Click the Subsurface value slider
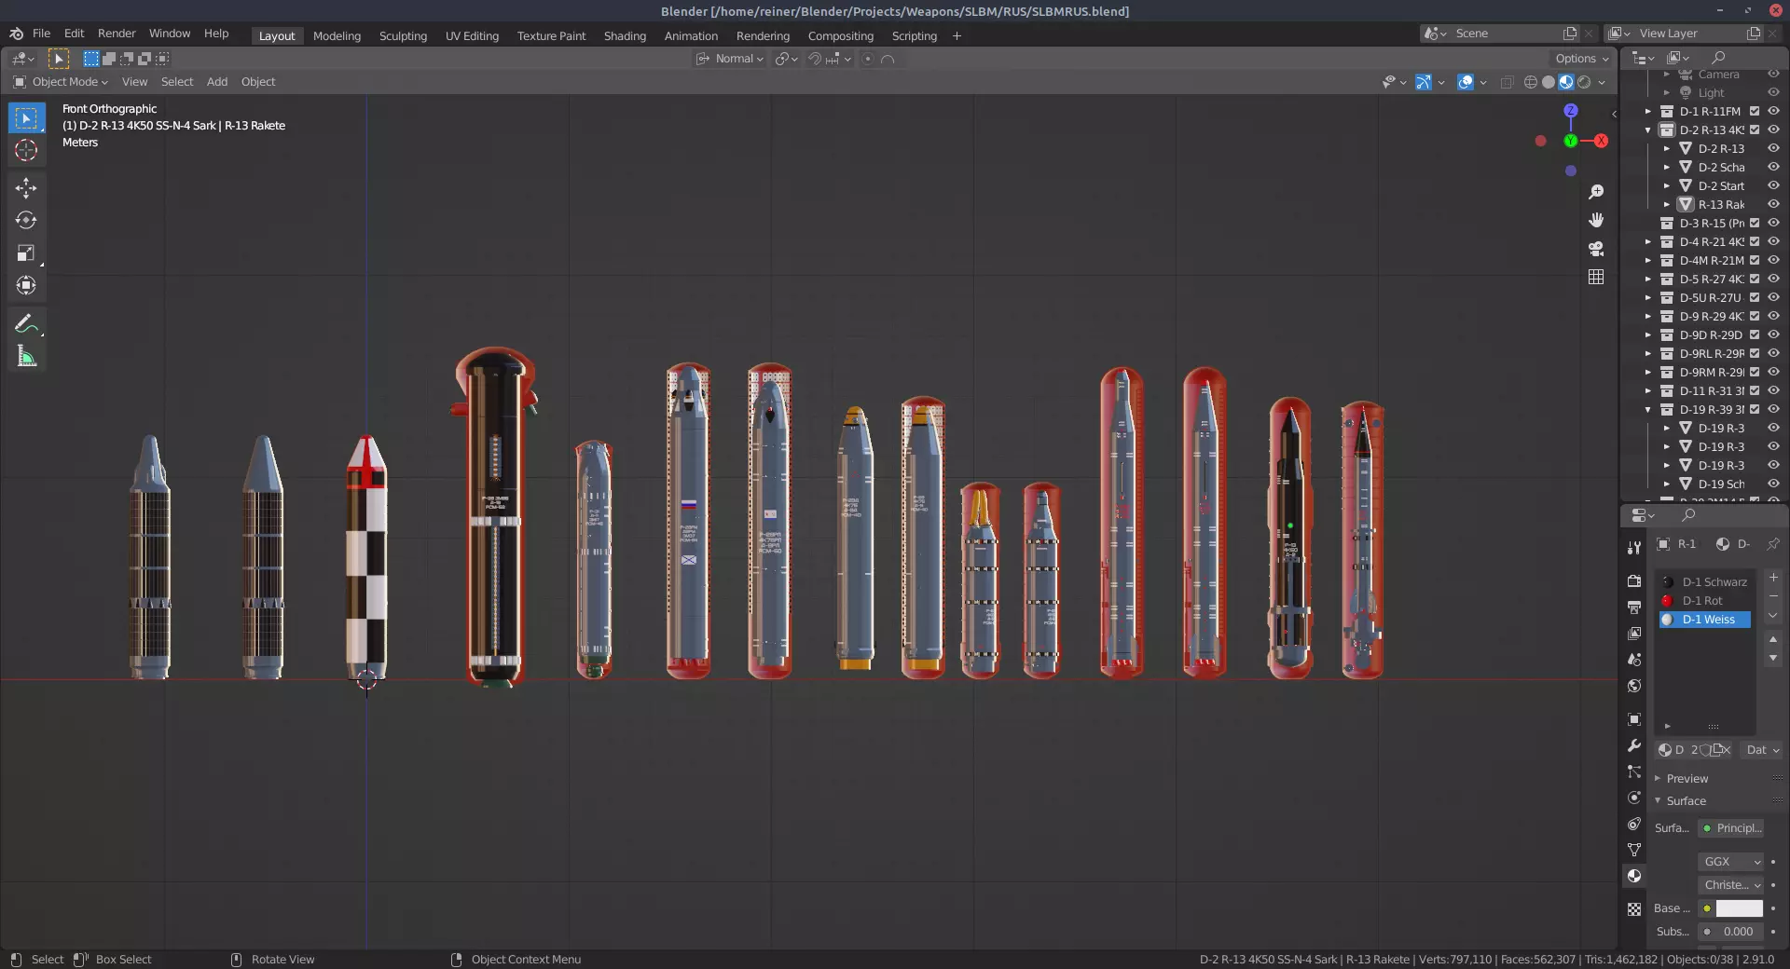The height and width of the screenshot is (969, 1790). (1731, 932)
